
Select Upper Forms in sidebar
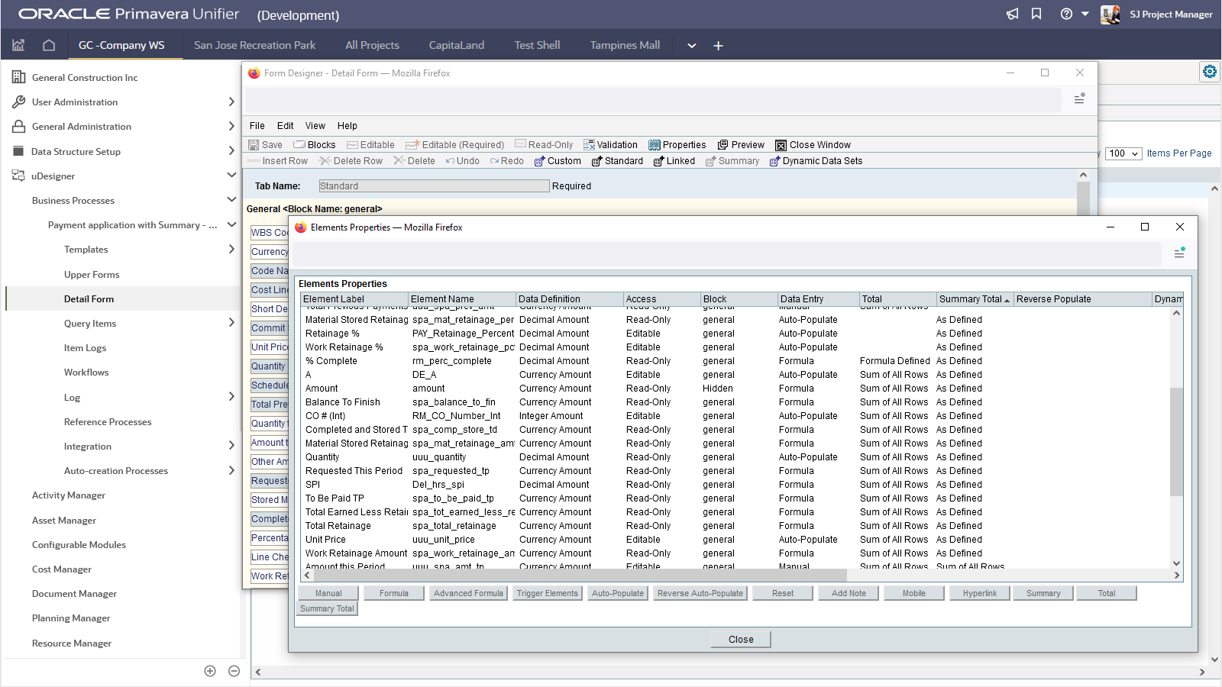[x=92, y=274]
